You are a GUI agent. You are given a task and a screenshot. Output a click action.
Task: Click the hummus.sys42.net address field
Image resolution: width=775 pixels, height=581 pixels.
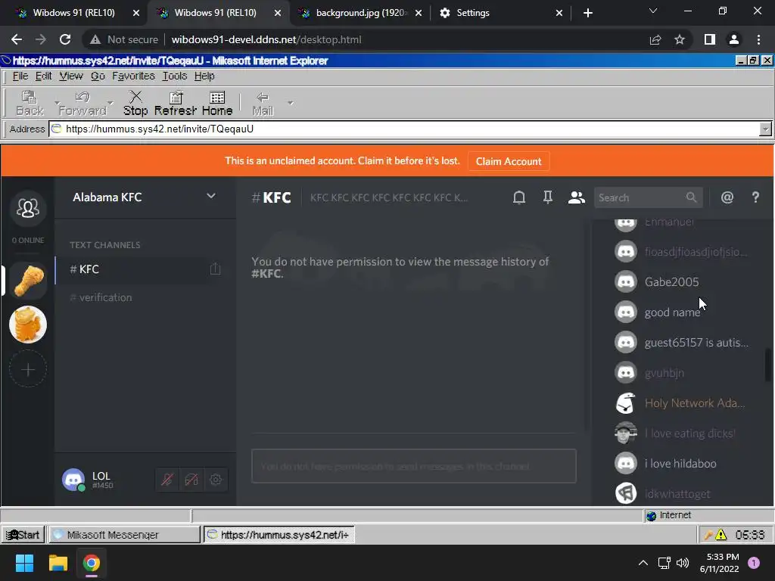[x=404, y=129]
